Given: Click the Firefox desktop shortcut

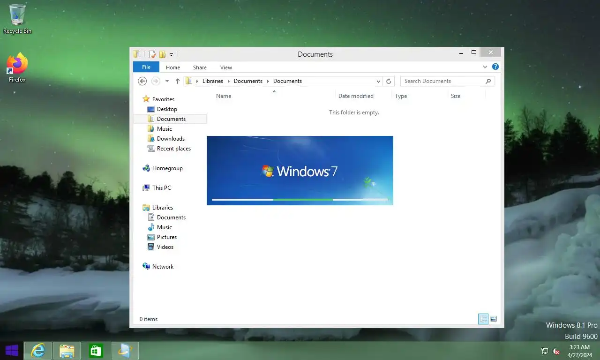Looking at the screenshot, I should 17,67.
